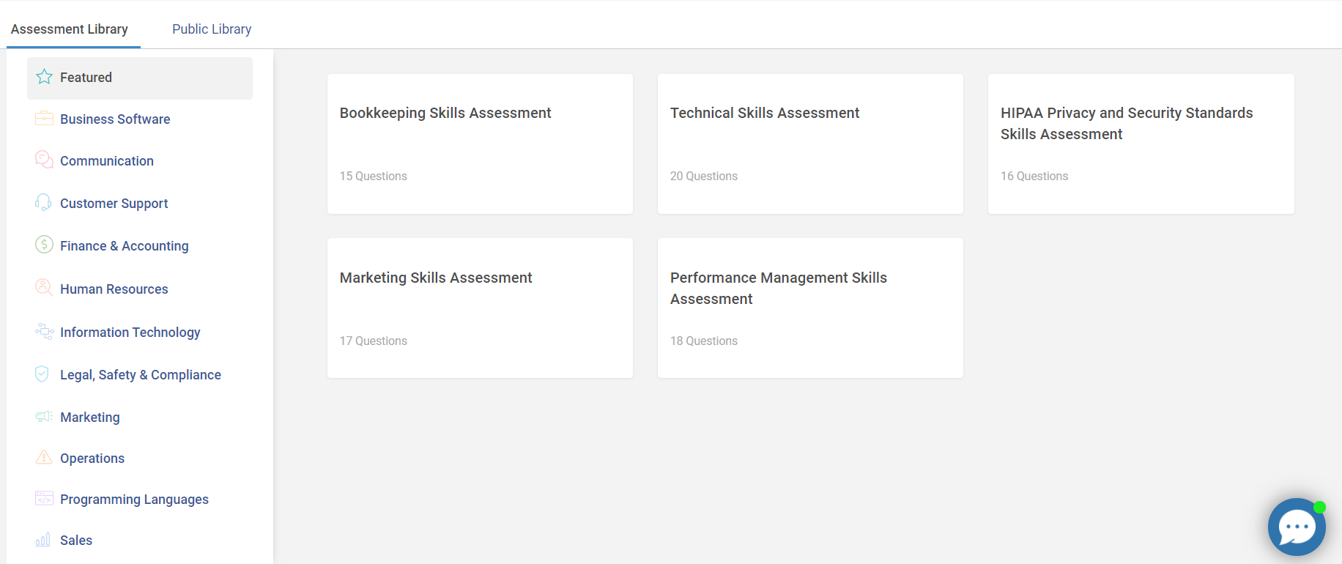Open the live chat widget
Viewport: 1342px width, 564px height.
click(x=1297, y=527)
